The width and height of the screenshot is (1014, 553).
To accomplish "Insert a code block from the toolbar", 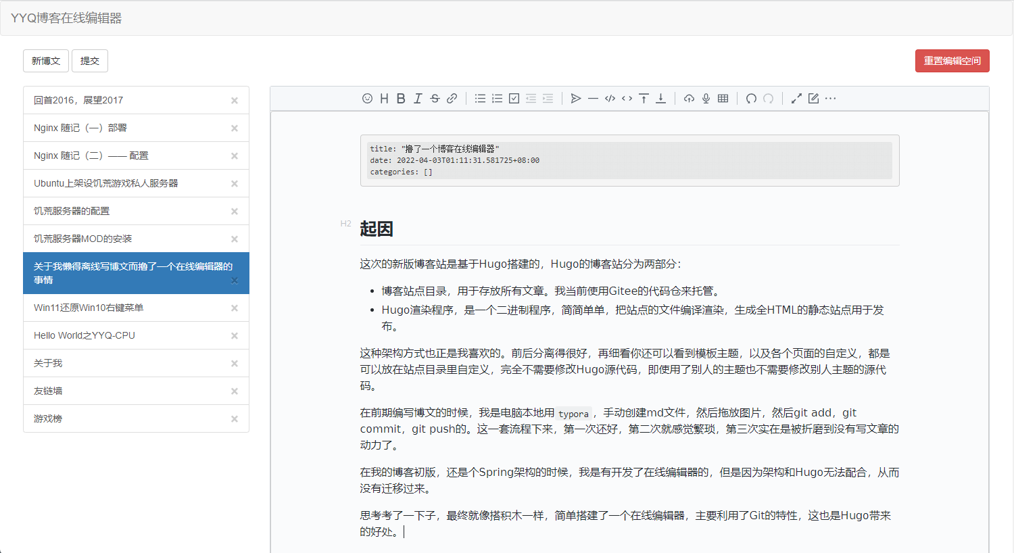I will tap(610, 99).
